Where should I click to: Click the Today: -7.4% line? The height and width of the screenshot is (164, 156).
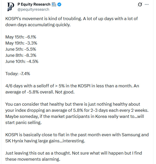pos(18,74)
